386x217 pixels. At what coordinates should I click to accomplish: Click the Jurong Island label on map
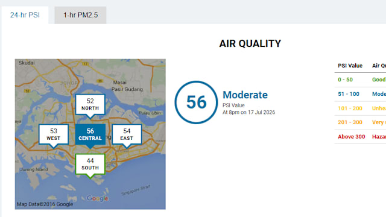(x=34, y=169)
